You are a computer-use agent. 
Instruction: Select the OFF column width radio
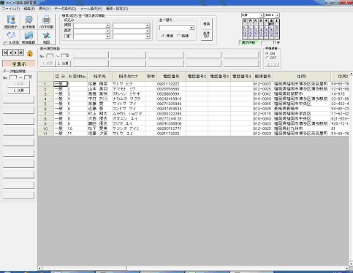click(267, 58)
